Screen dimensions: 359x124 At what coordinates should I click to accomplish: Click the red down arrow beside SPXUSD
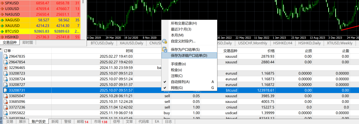click(2, 3)
